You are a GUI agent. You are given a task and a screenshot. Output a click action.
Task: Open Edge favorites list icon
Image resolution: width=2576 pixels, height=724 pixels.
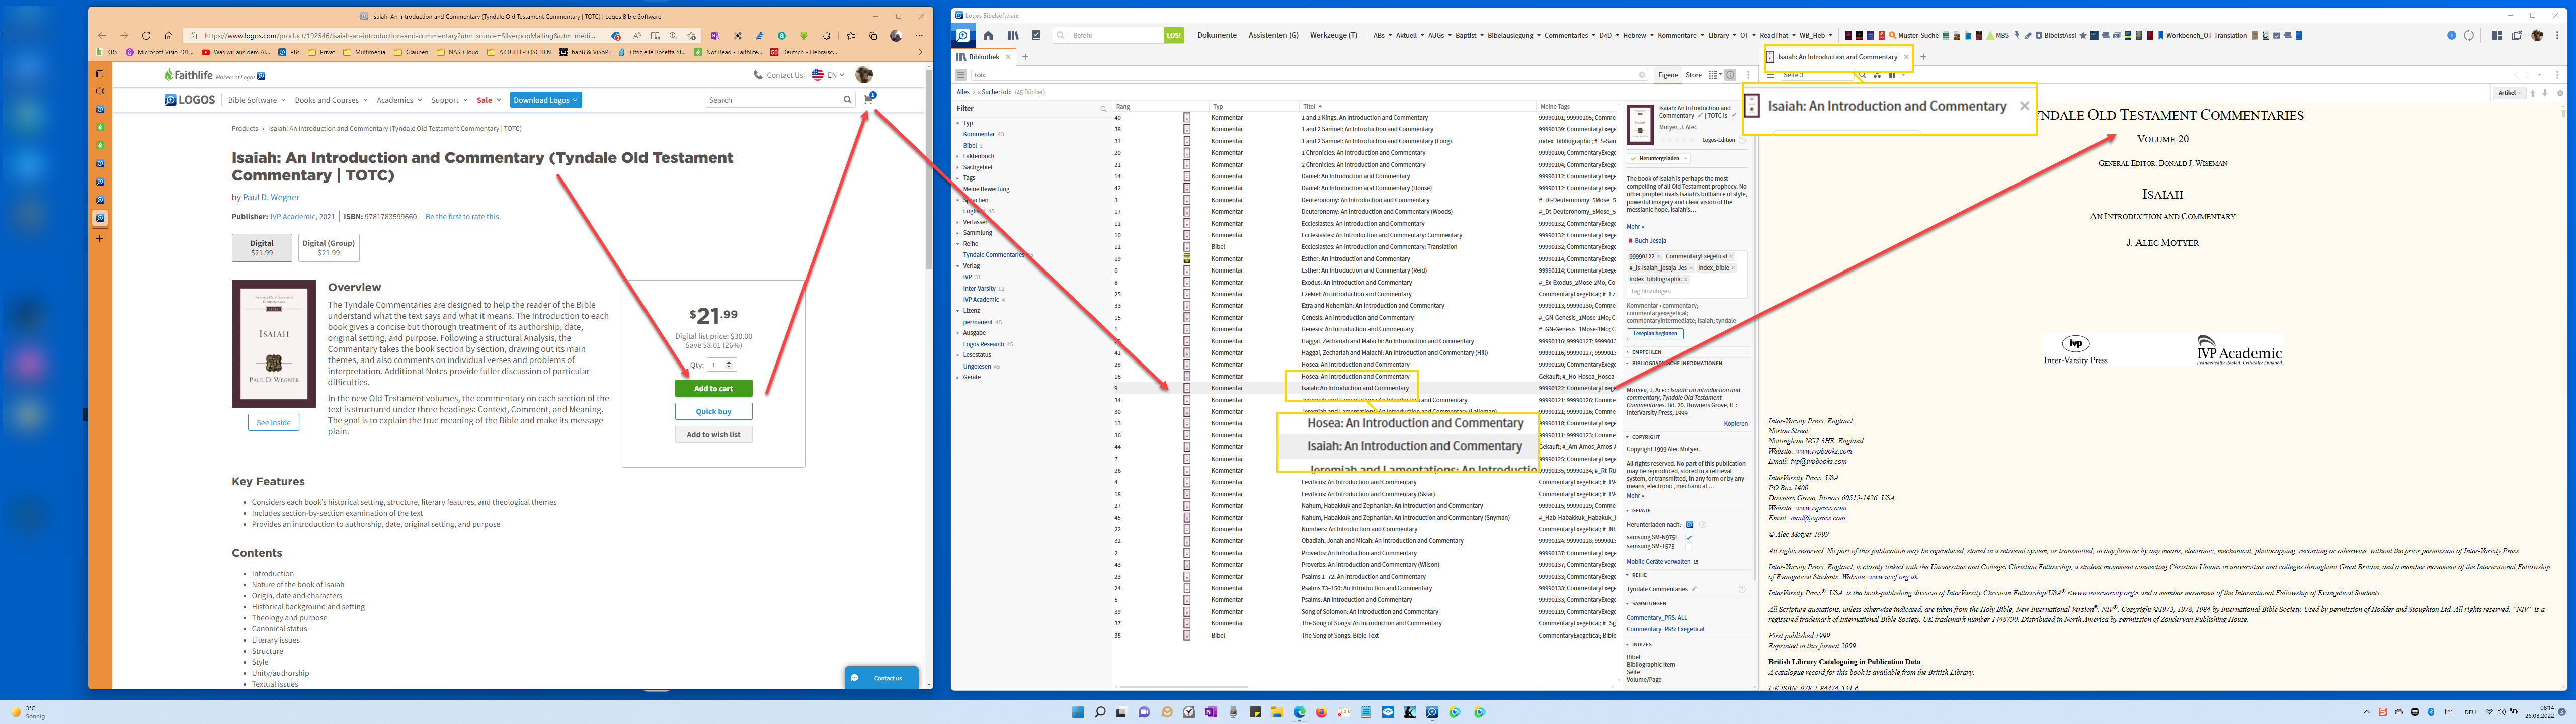tap(851, 36)
